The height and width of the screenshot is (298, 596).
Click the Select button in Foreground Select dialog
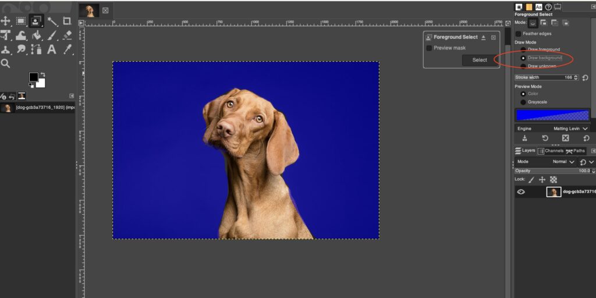480,60
